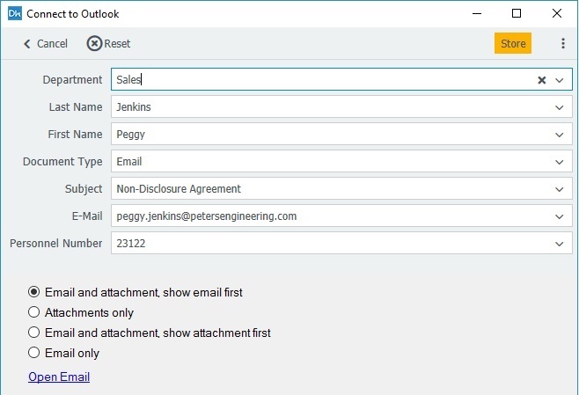Clear the Department field with the X icon
The height and width of the screenshot is (395, 579).
pos(542,80)
